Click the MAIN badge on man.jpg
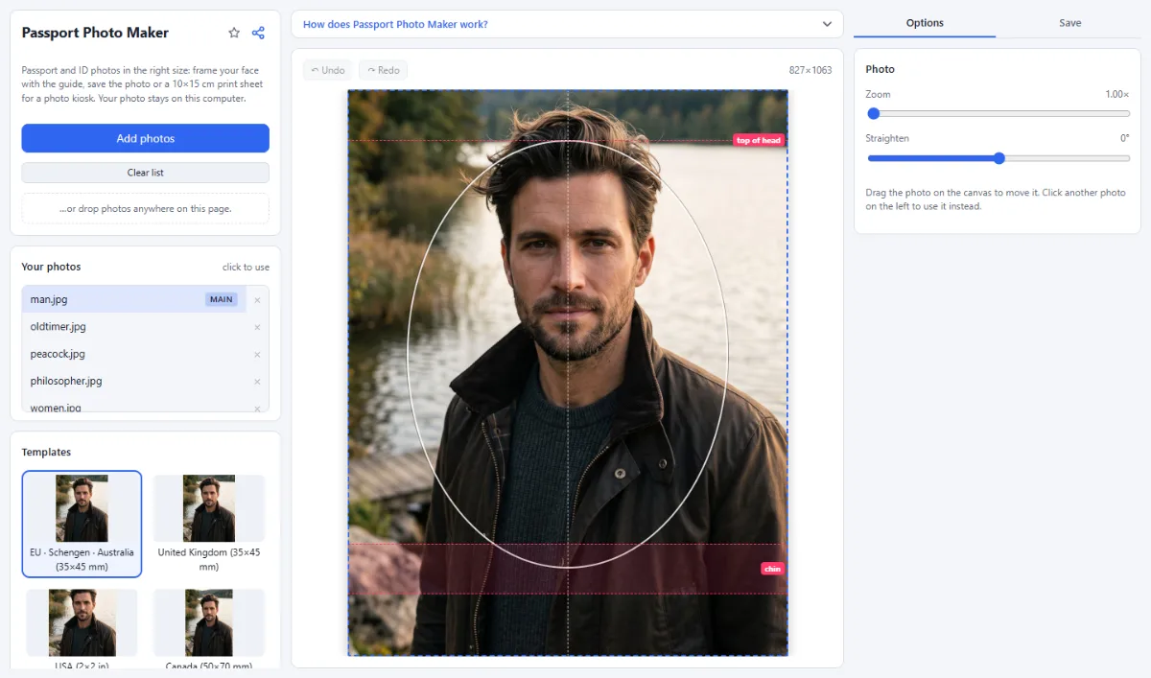The width and height of the screenshot is (1151, 678). tap(222, 299)
